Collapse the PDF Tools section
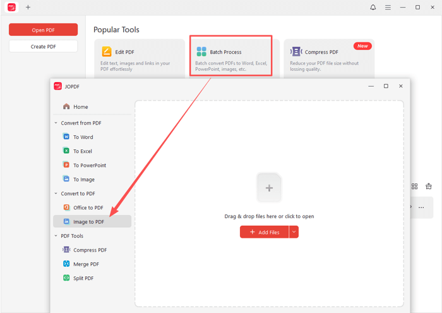Screen dimensions: 442x313 56,236
